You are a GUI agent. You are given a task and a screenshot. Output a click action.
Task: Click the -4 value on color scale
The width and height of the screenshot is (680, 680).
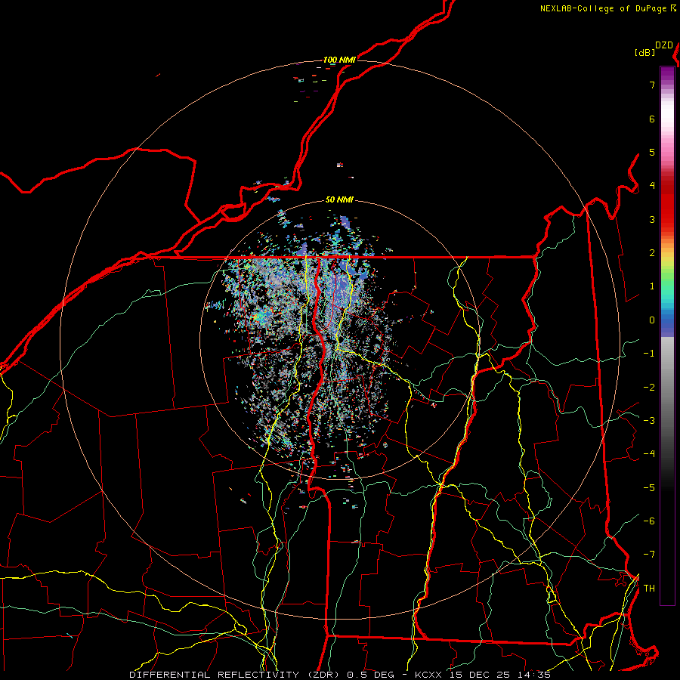[x=649, y=454]
